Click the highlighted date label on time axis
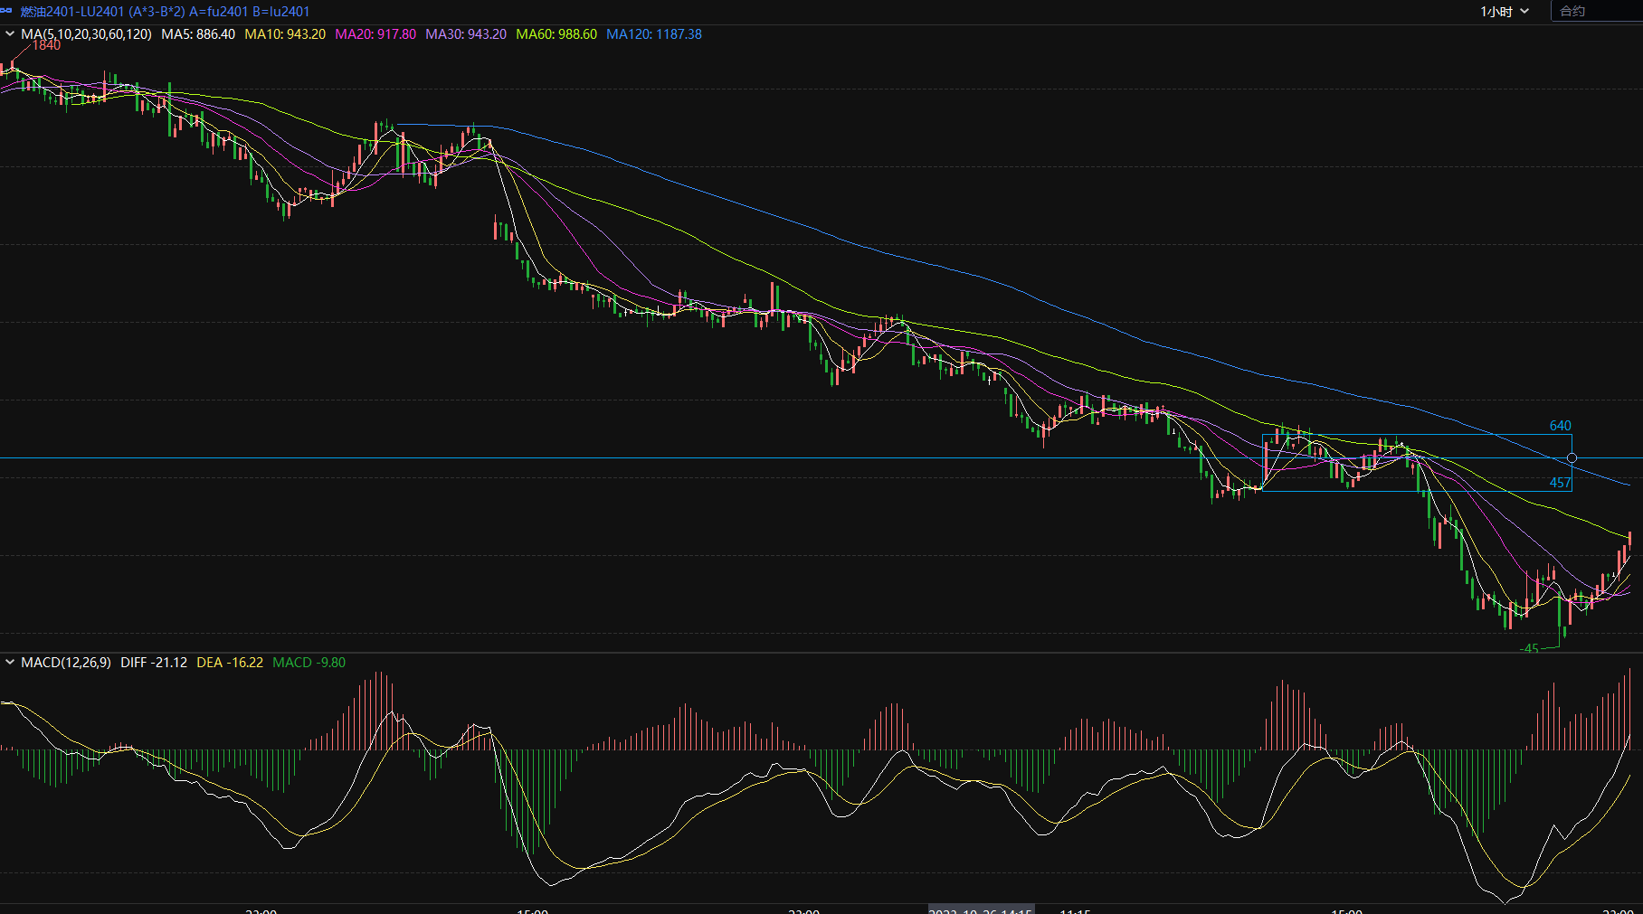The image size is (1643, 914). [x=981, y=909]
